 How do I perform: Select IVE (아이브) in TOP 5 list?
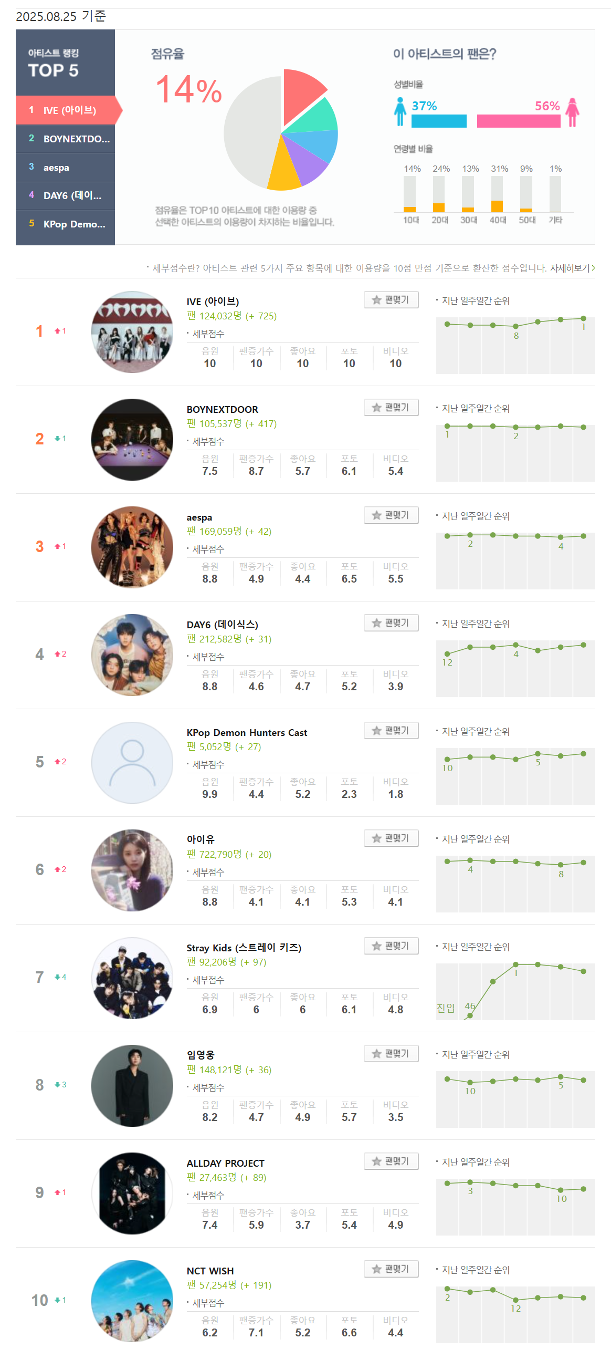(x=66, y=110)
